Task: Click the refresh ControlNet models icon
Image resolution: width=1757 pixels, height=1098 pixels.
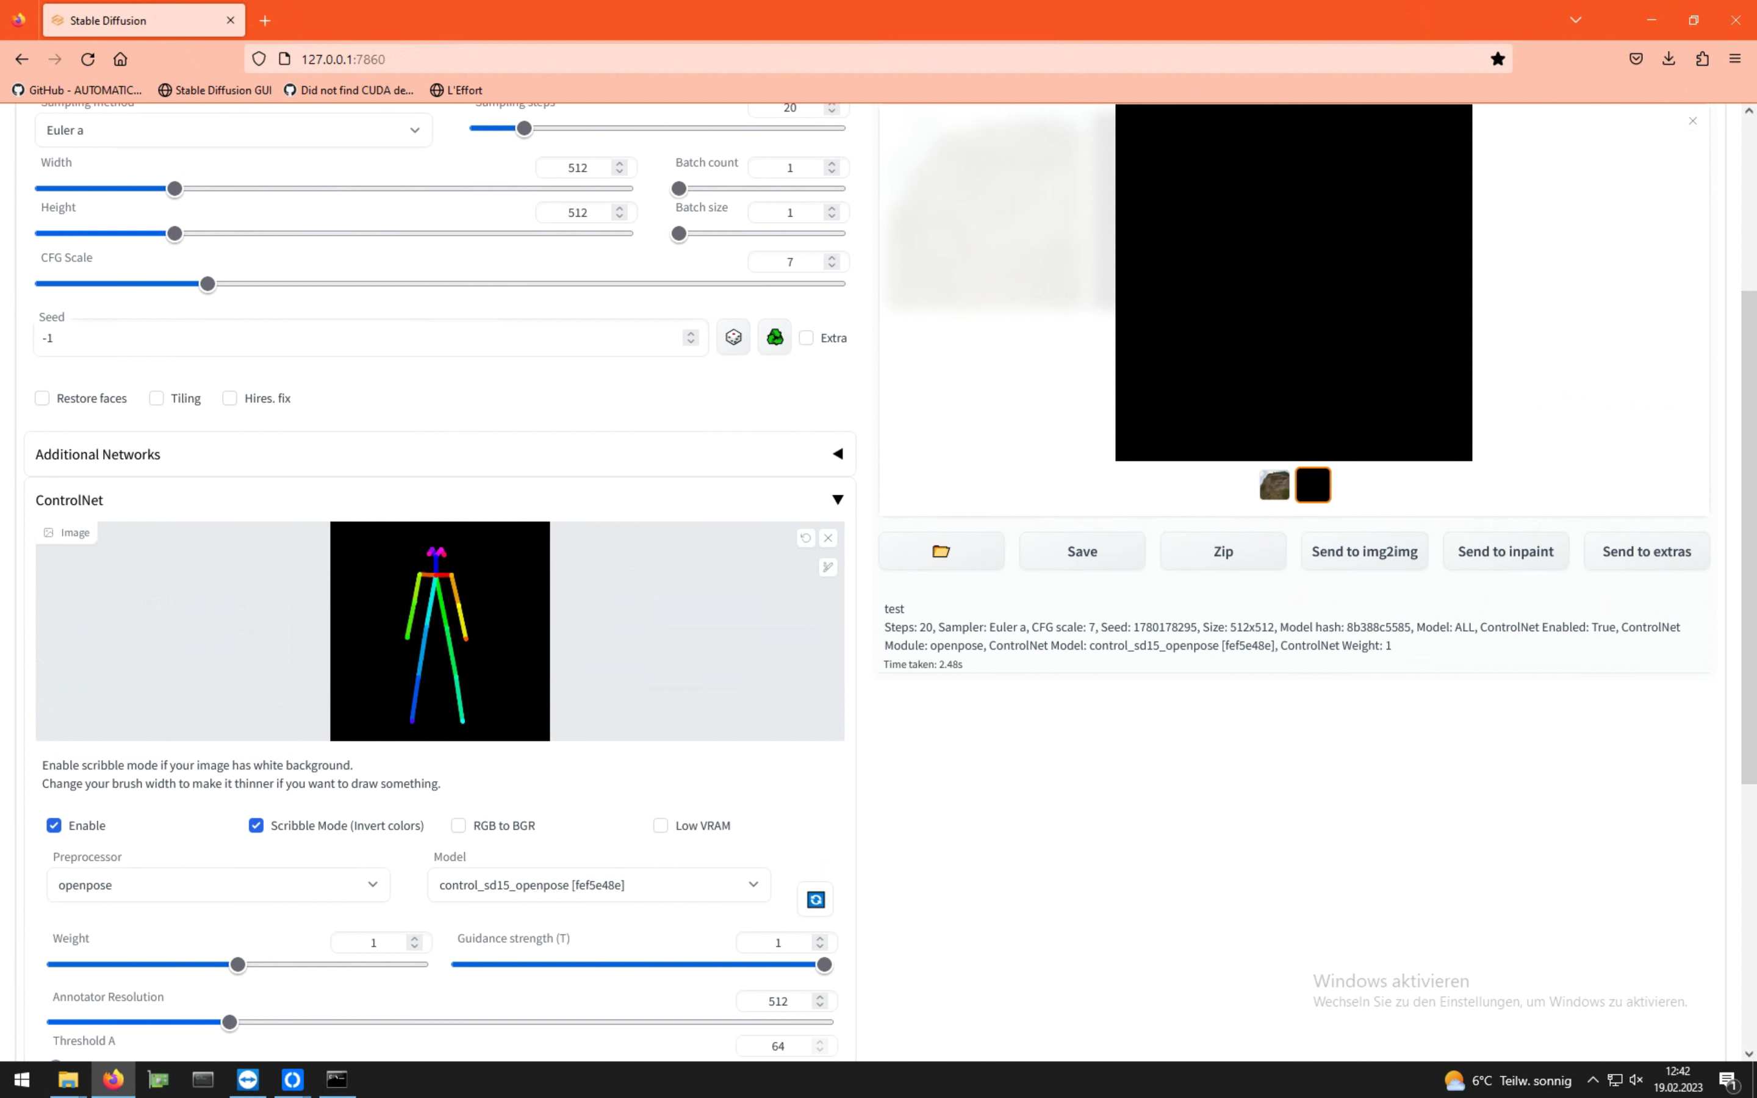Action: coord(815,900)
